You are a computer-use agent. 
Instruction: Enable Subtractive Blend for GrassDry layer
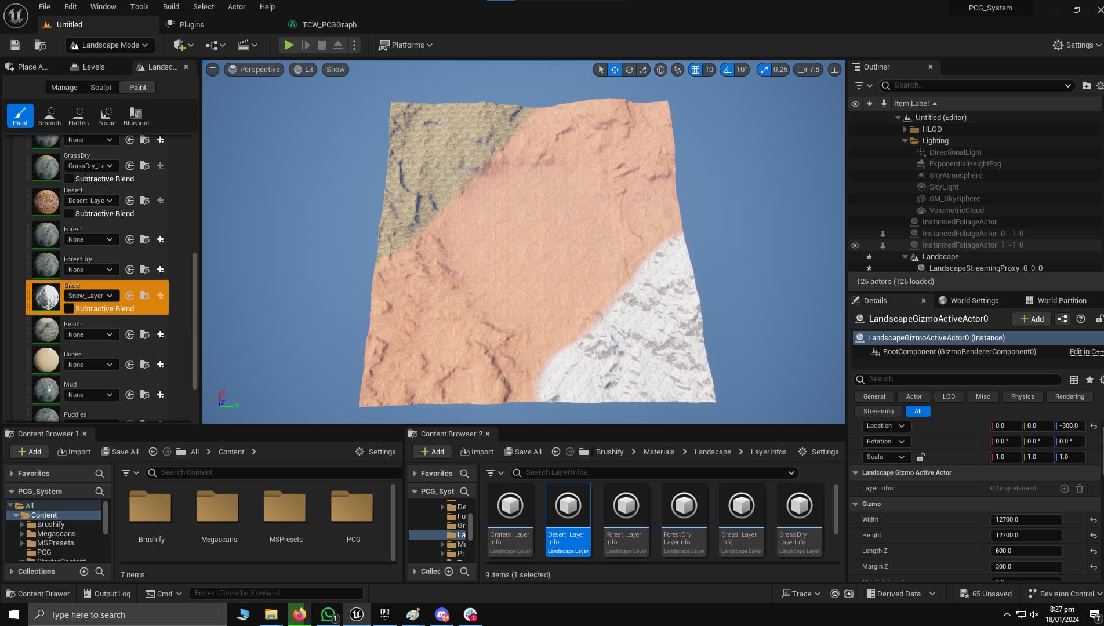click(x=69, y=179)
